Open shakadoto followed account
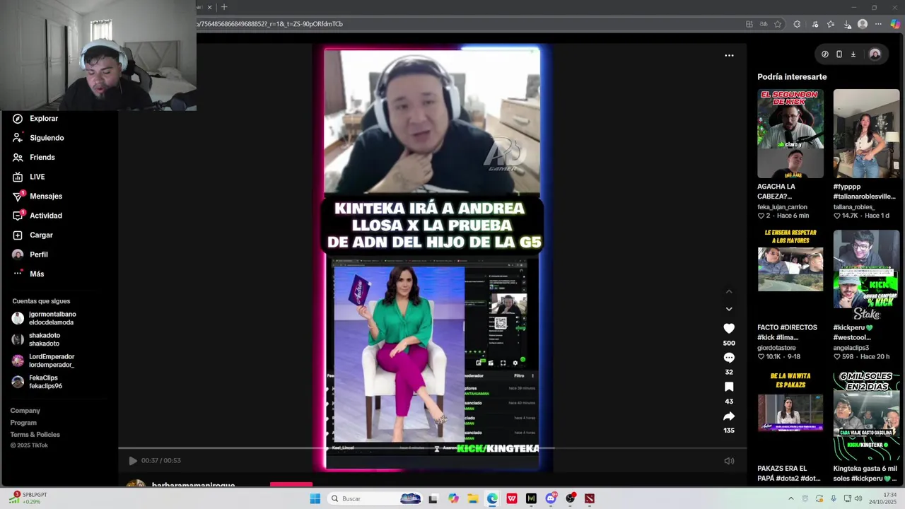 click(37, 339)
